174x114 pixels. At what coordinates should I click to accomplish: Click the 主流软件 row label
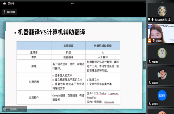click(34, 98)
